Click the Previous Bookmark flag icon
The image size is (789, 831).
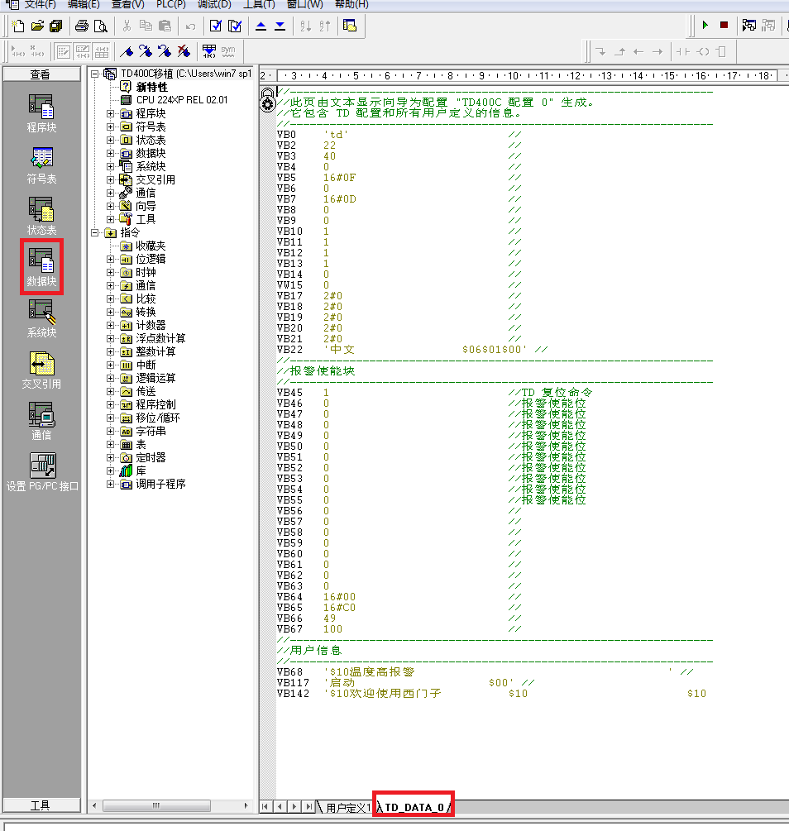(165, 51)
